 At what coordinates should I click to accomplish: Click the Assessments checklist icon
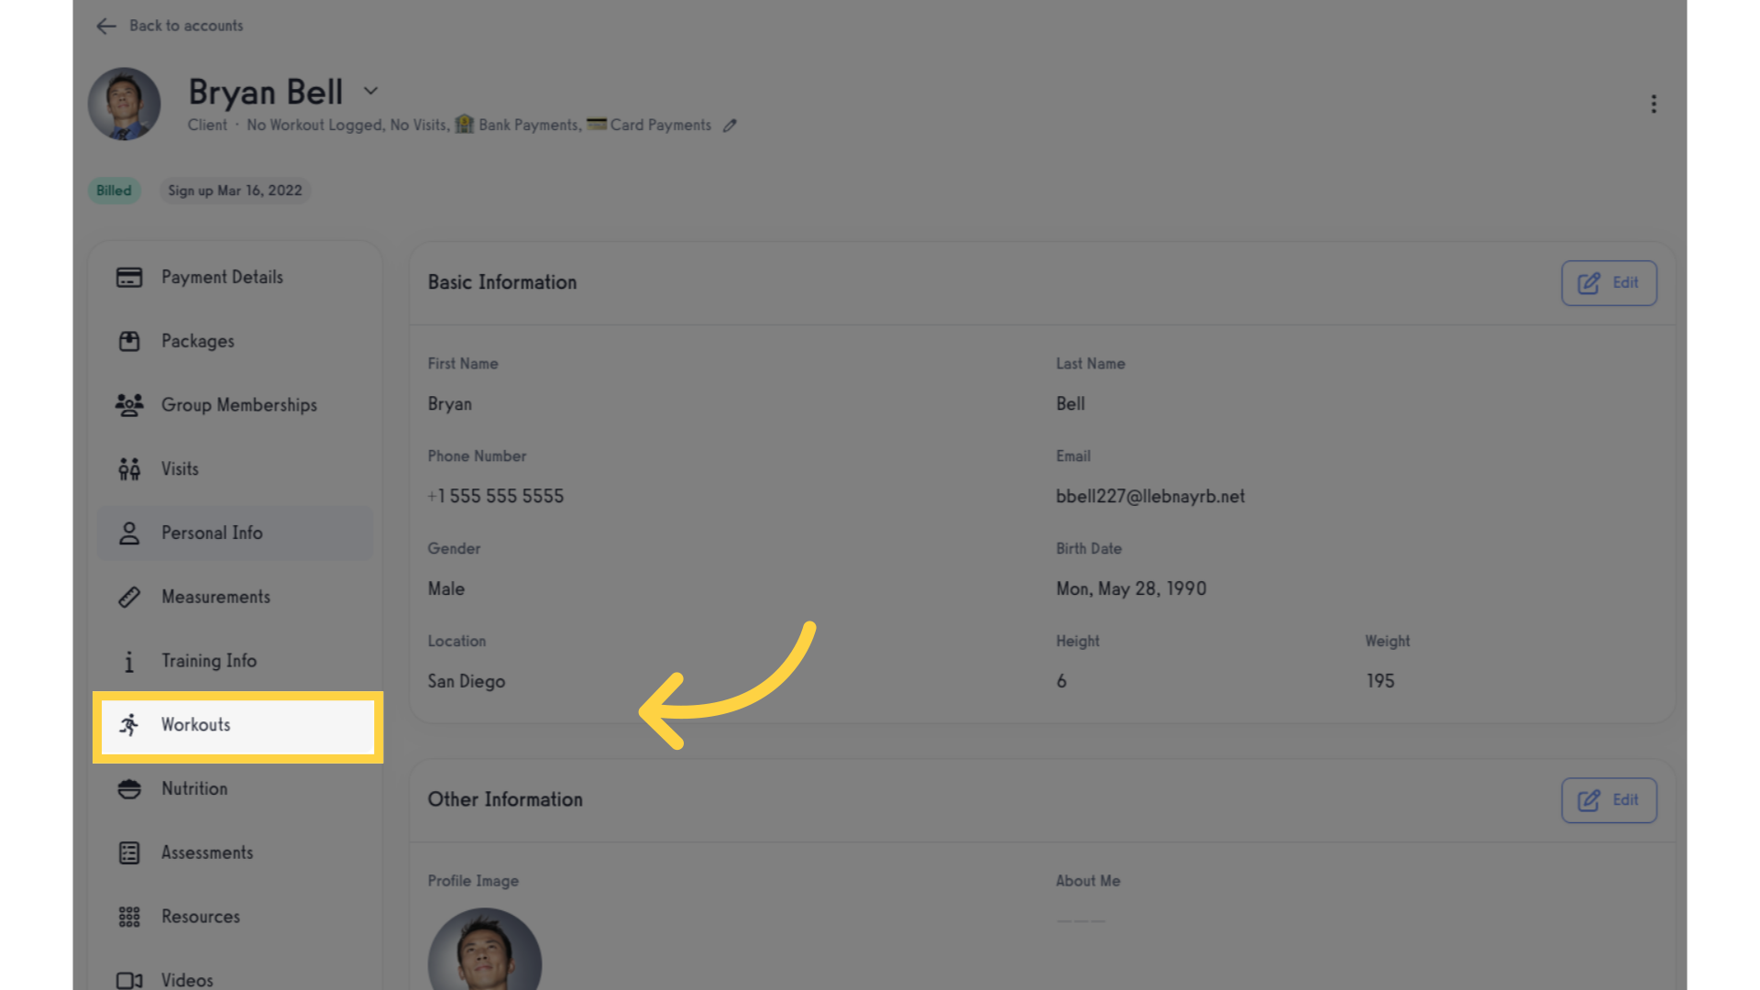pyautogui.click(x=129, y=853)
